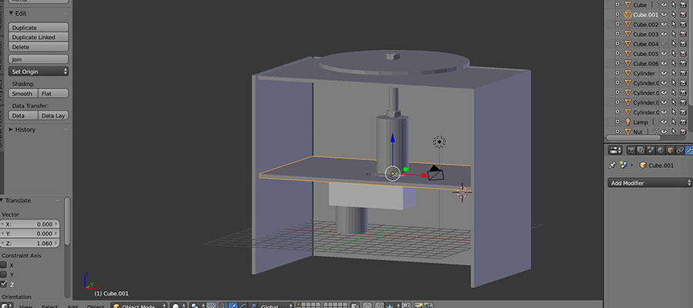
Task: Expand the Cube.005 outliner entry
Action: point(618,53)
